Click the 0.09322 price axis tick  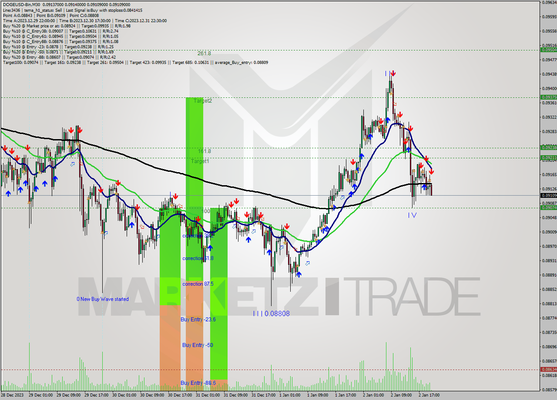[549, 117]
